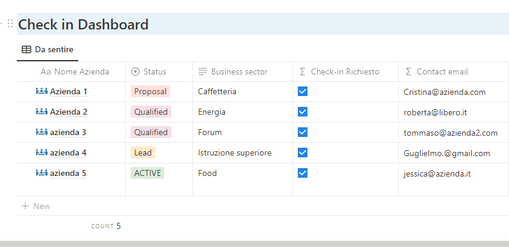Open the Business sector column options

[239, 71]
